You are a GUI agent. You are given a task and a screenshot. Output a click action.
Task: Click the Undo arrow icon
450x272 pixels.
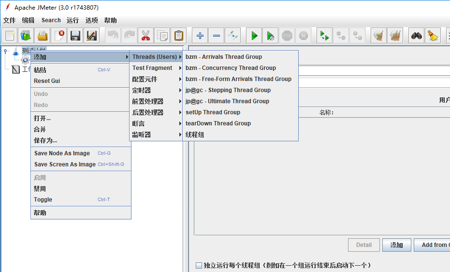point(113,36)
